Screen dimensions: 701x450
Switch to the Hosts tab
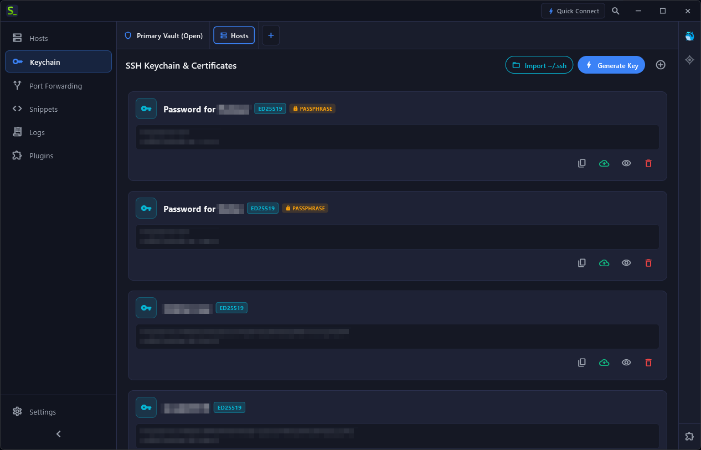pos(234,35)
